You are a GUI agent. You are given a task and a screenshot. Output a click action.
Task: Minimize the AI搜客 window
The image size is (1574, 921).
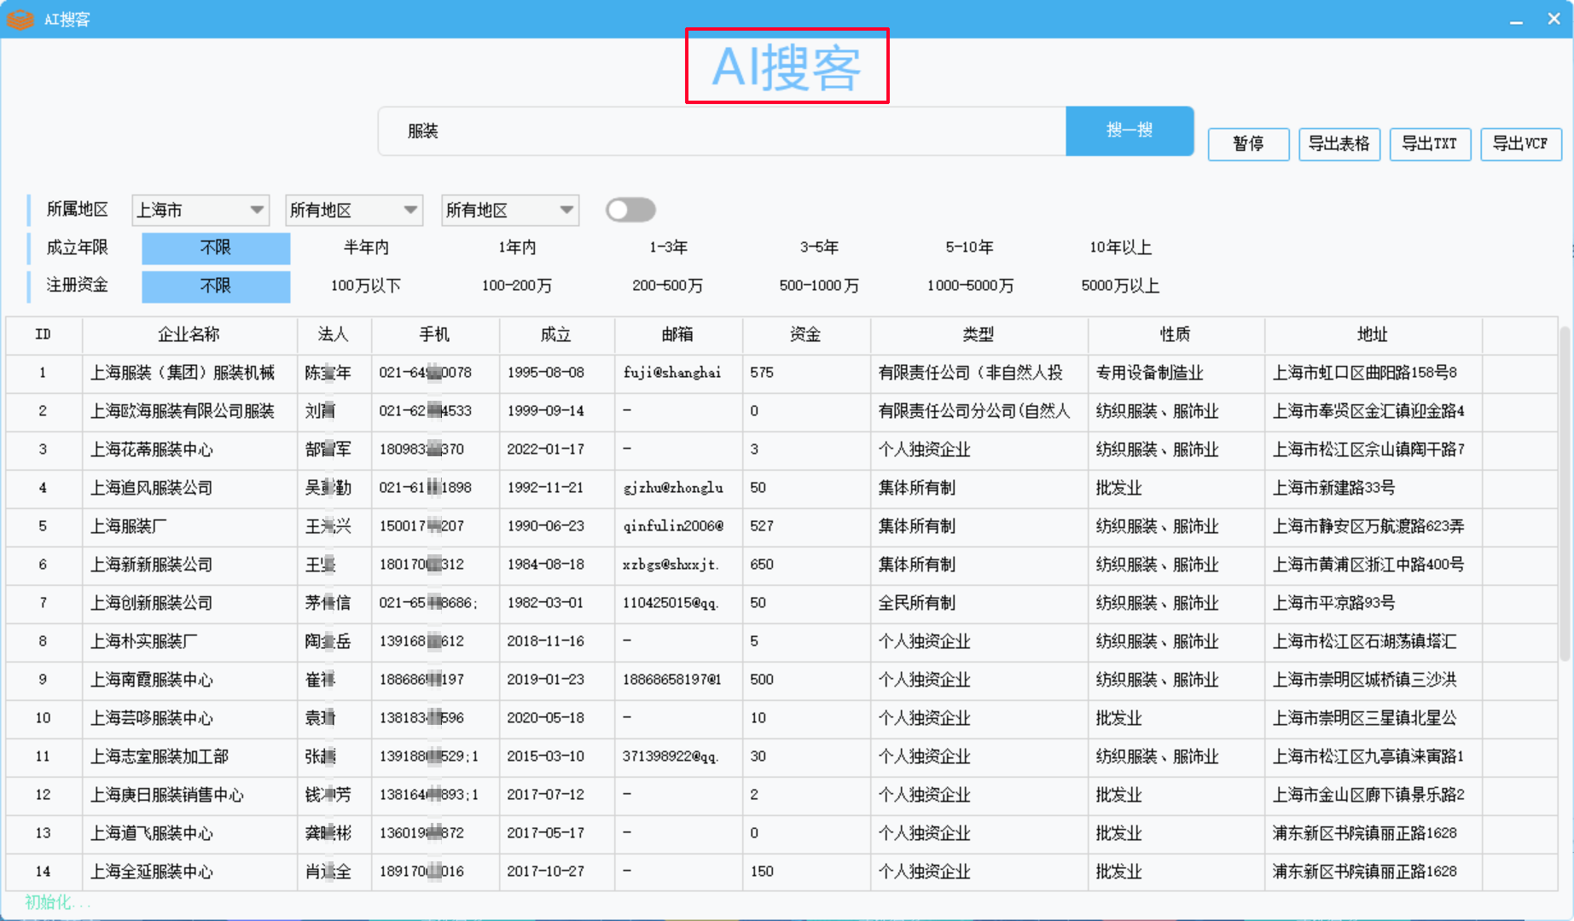pyautogui.click(x=1516, y=20)
